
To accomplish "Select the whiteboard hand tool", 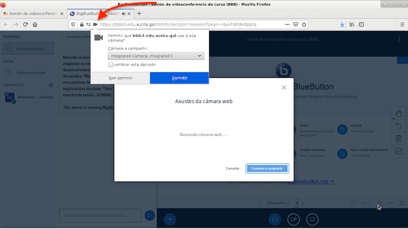I will [x=398, y=113].
